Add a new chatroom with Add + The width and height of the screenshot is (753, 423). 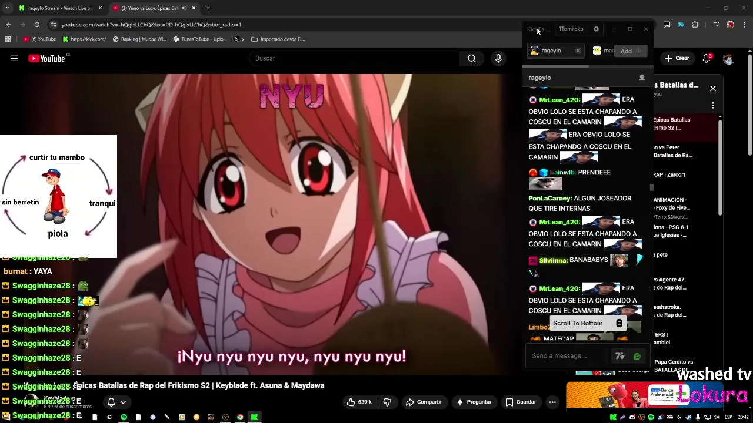pyautogui.click(x=630, y=51)
